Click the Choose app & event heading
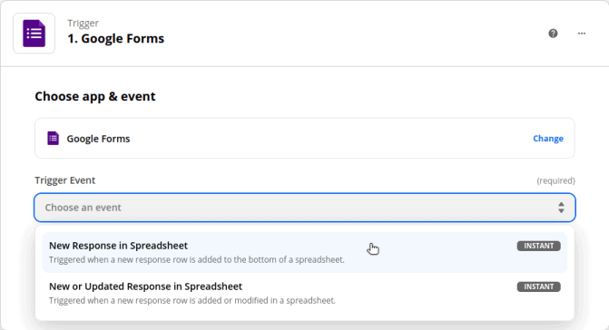609x330 pixels. tap(95, 96)
